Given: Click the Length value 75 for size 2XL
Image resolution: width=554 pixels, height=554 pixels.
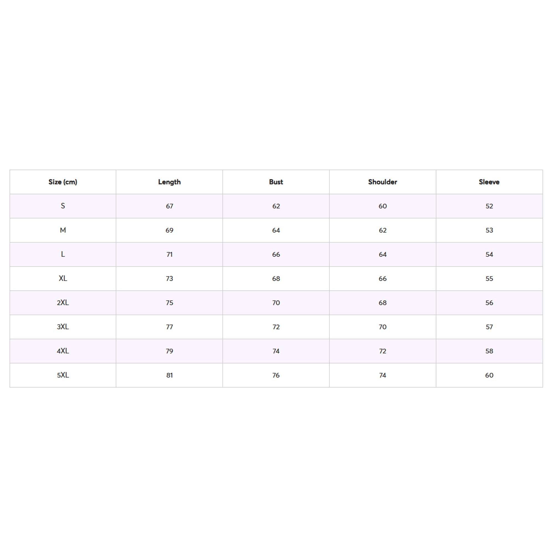Looking at the screenshot, I should [x=169, y=302].
